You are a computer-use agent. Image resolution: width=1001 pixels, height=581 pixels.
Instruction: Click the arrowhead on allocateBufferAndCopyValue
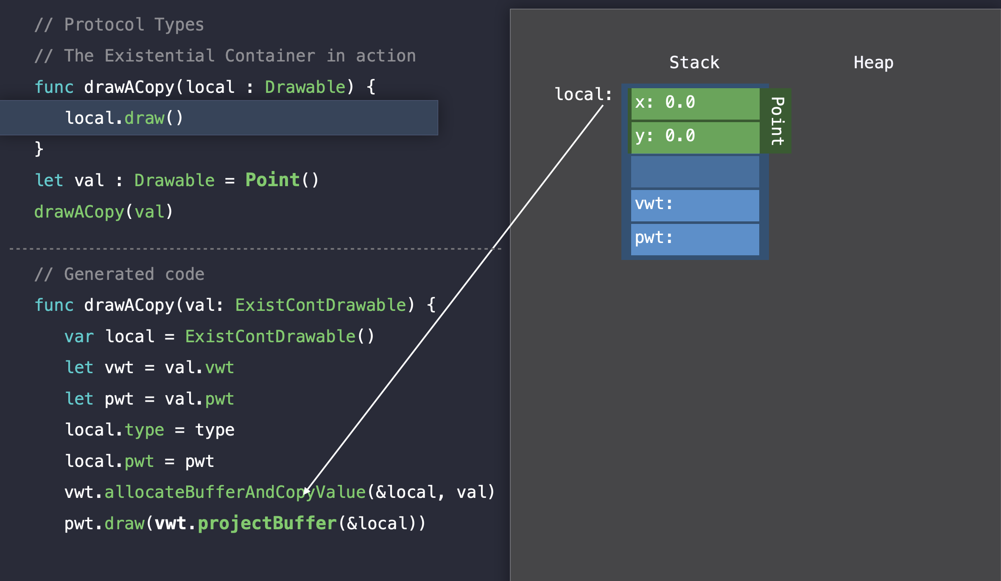pos(306,492)
